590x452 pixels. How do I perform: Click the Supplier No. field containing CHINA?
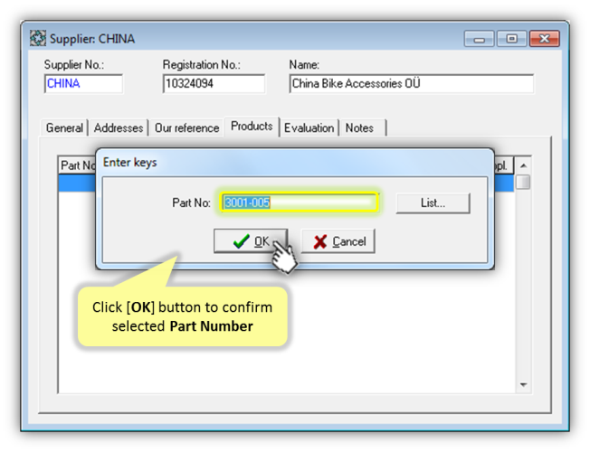82,84
